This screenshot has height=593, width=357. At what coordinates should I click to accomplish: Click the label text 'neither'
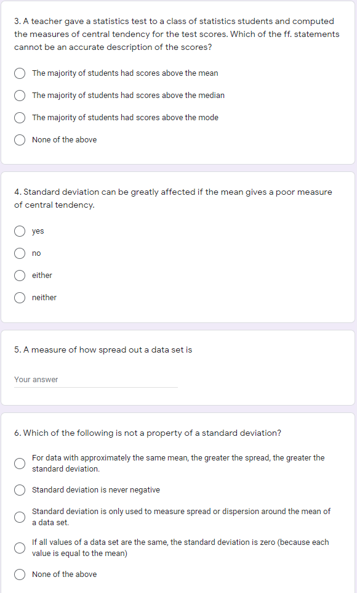(x=44, y=297)
